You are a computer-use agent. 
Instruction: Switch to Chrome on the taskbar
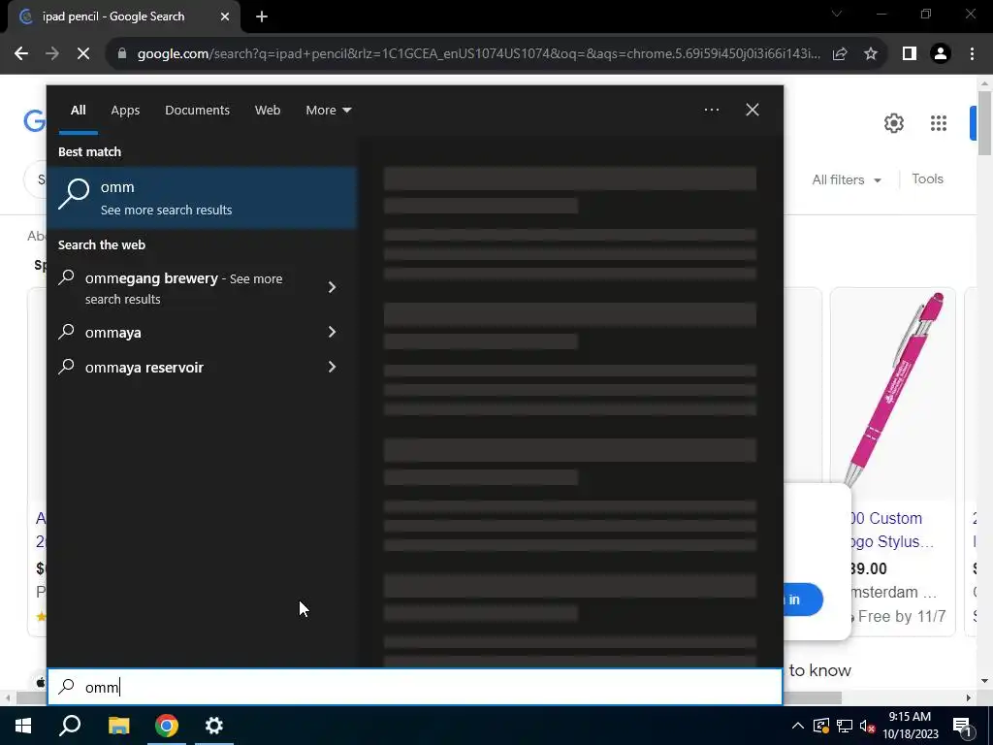pos(167,726)
